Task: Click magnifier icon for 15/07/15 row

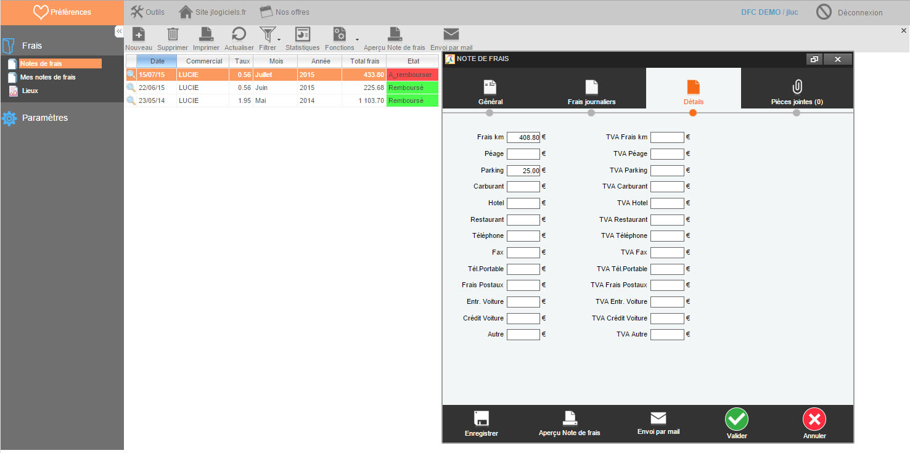Action: [131, 75]
